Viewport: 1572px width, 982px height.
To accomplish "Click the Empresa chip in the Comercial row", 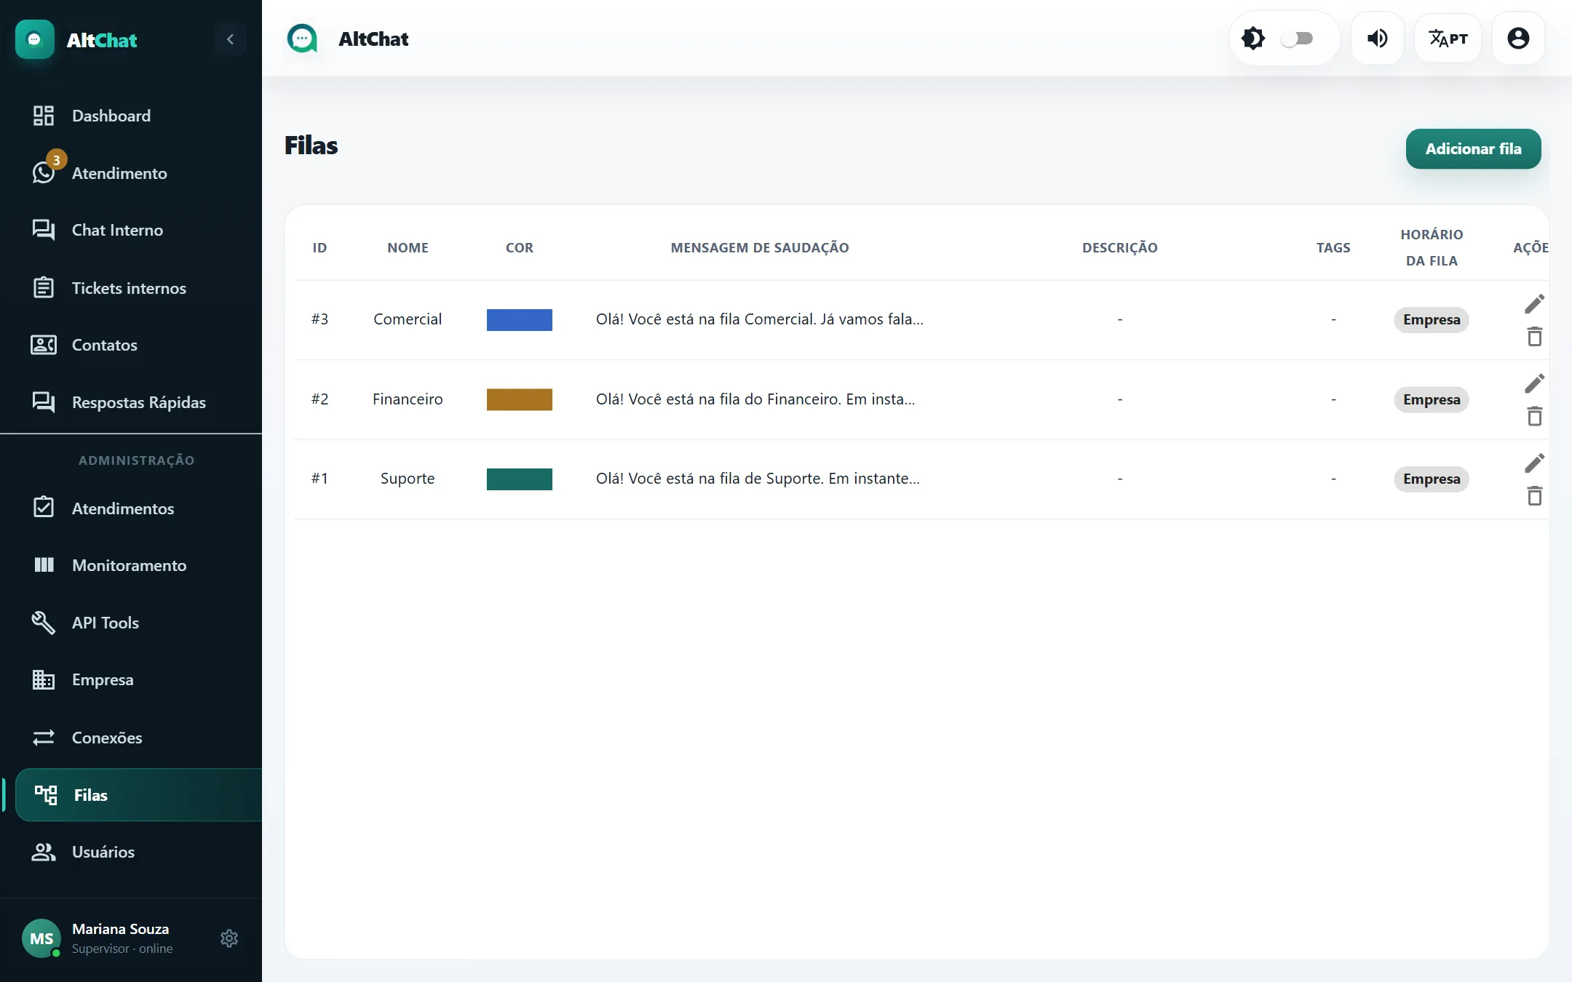I will 1432,320.
